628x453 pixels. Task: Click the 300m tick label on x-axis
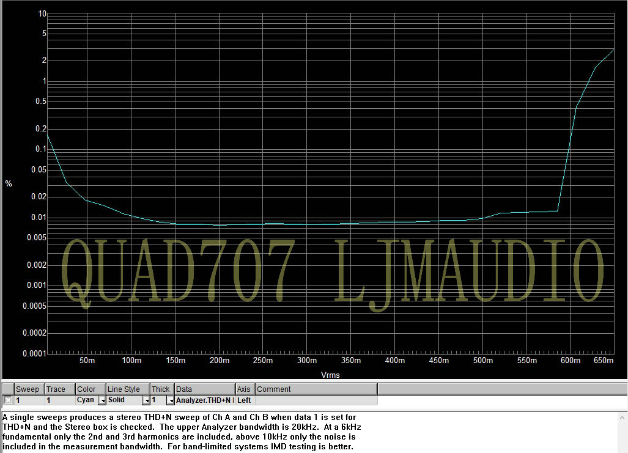click(307, 361)
